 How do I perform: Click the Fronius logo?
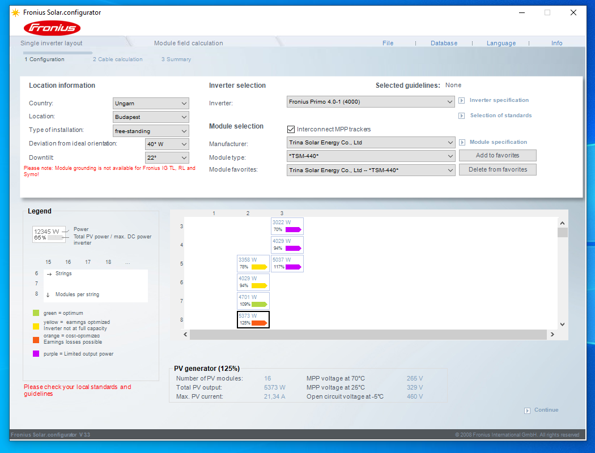52,28
